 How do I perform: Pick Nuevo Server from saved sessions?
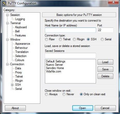pos(54,65)
